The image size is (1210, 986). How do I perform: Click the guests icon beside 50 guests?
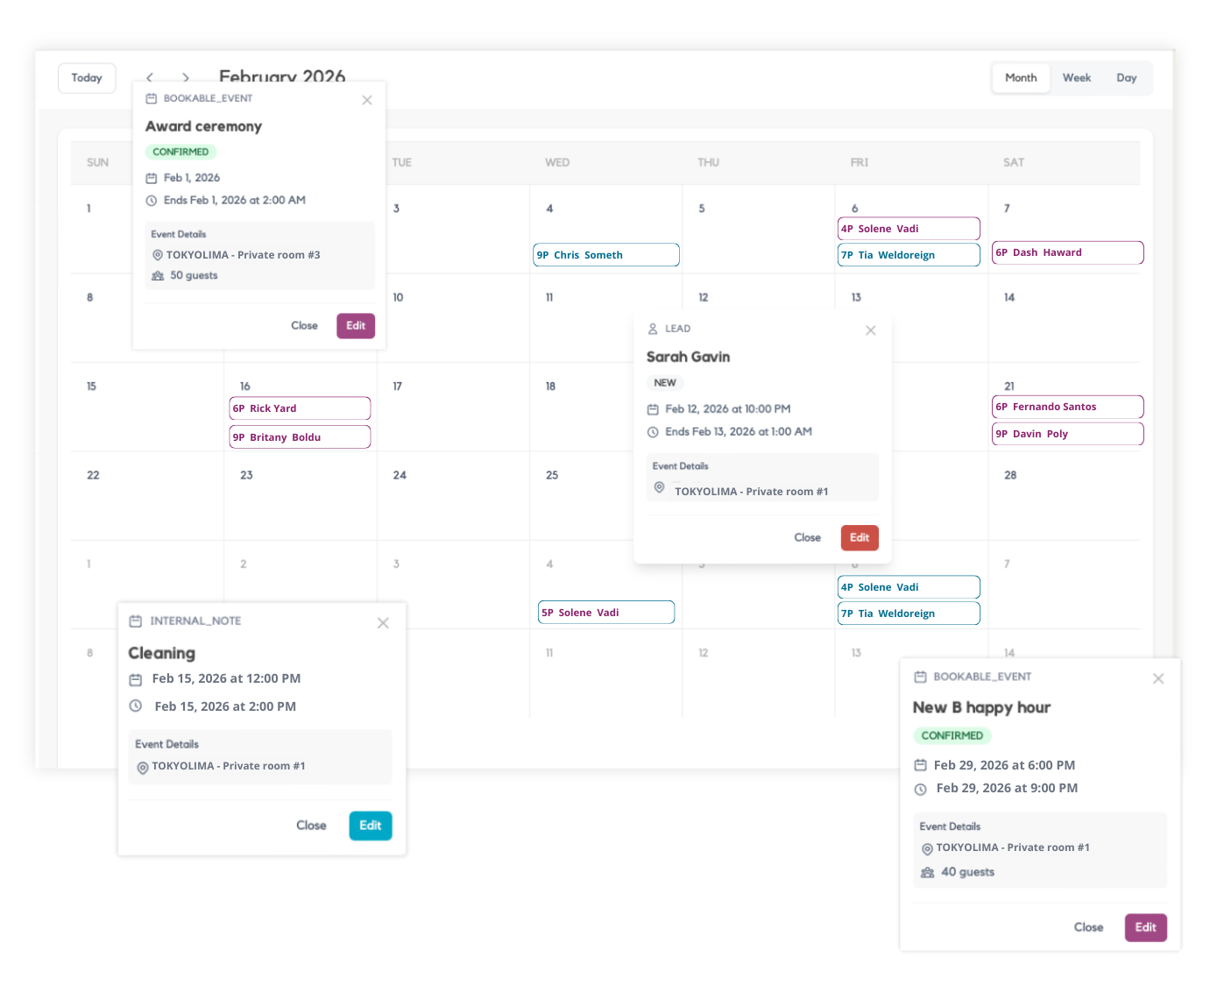pyautogui.click(x=158, y=276)
